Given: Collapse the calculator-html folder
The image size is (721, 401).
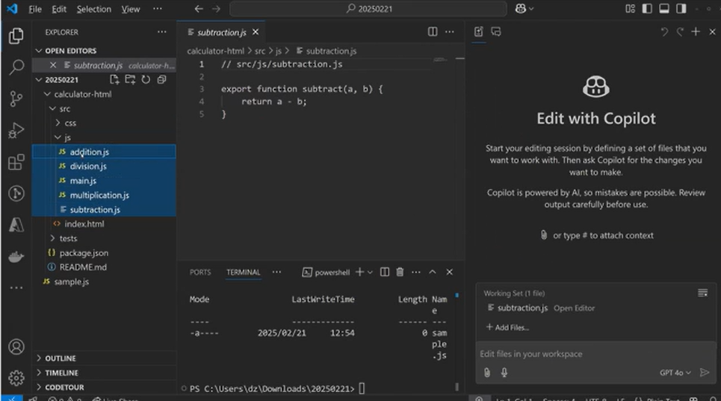Looking at the screenshot, I should tap(47, 94).
